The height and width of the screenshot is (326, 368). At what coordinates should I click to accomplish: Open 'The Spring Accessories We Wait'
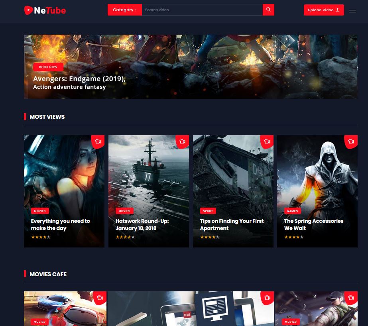314,225
